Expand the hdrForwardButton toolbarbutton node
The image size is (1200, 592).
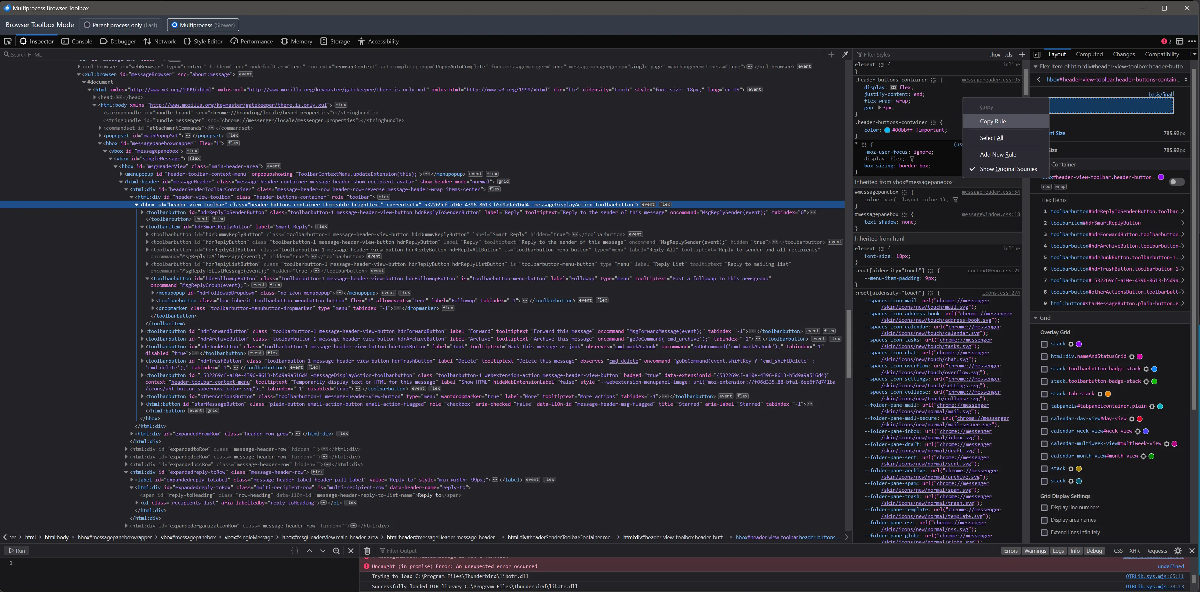click(x=142, y=331)
